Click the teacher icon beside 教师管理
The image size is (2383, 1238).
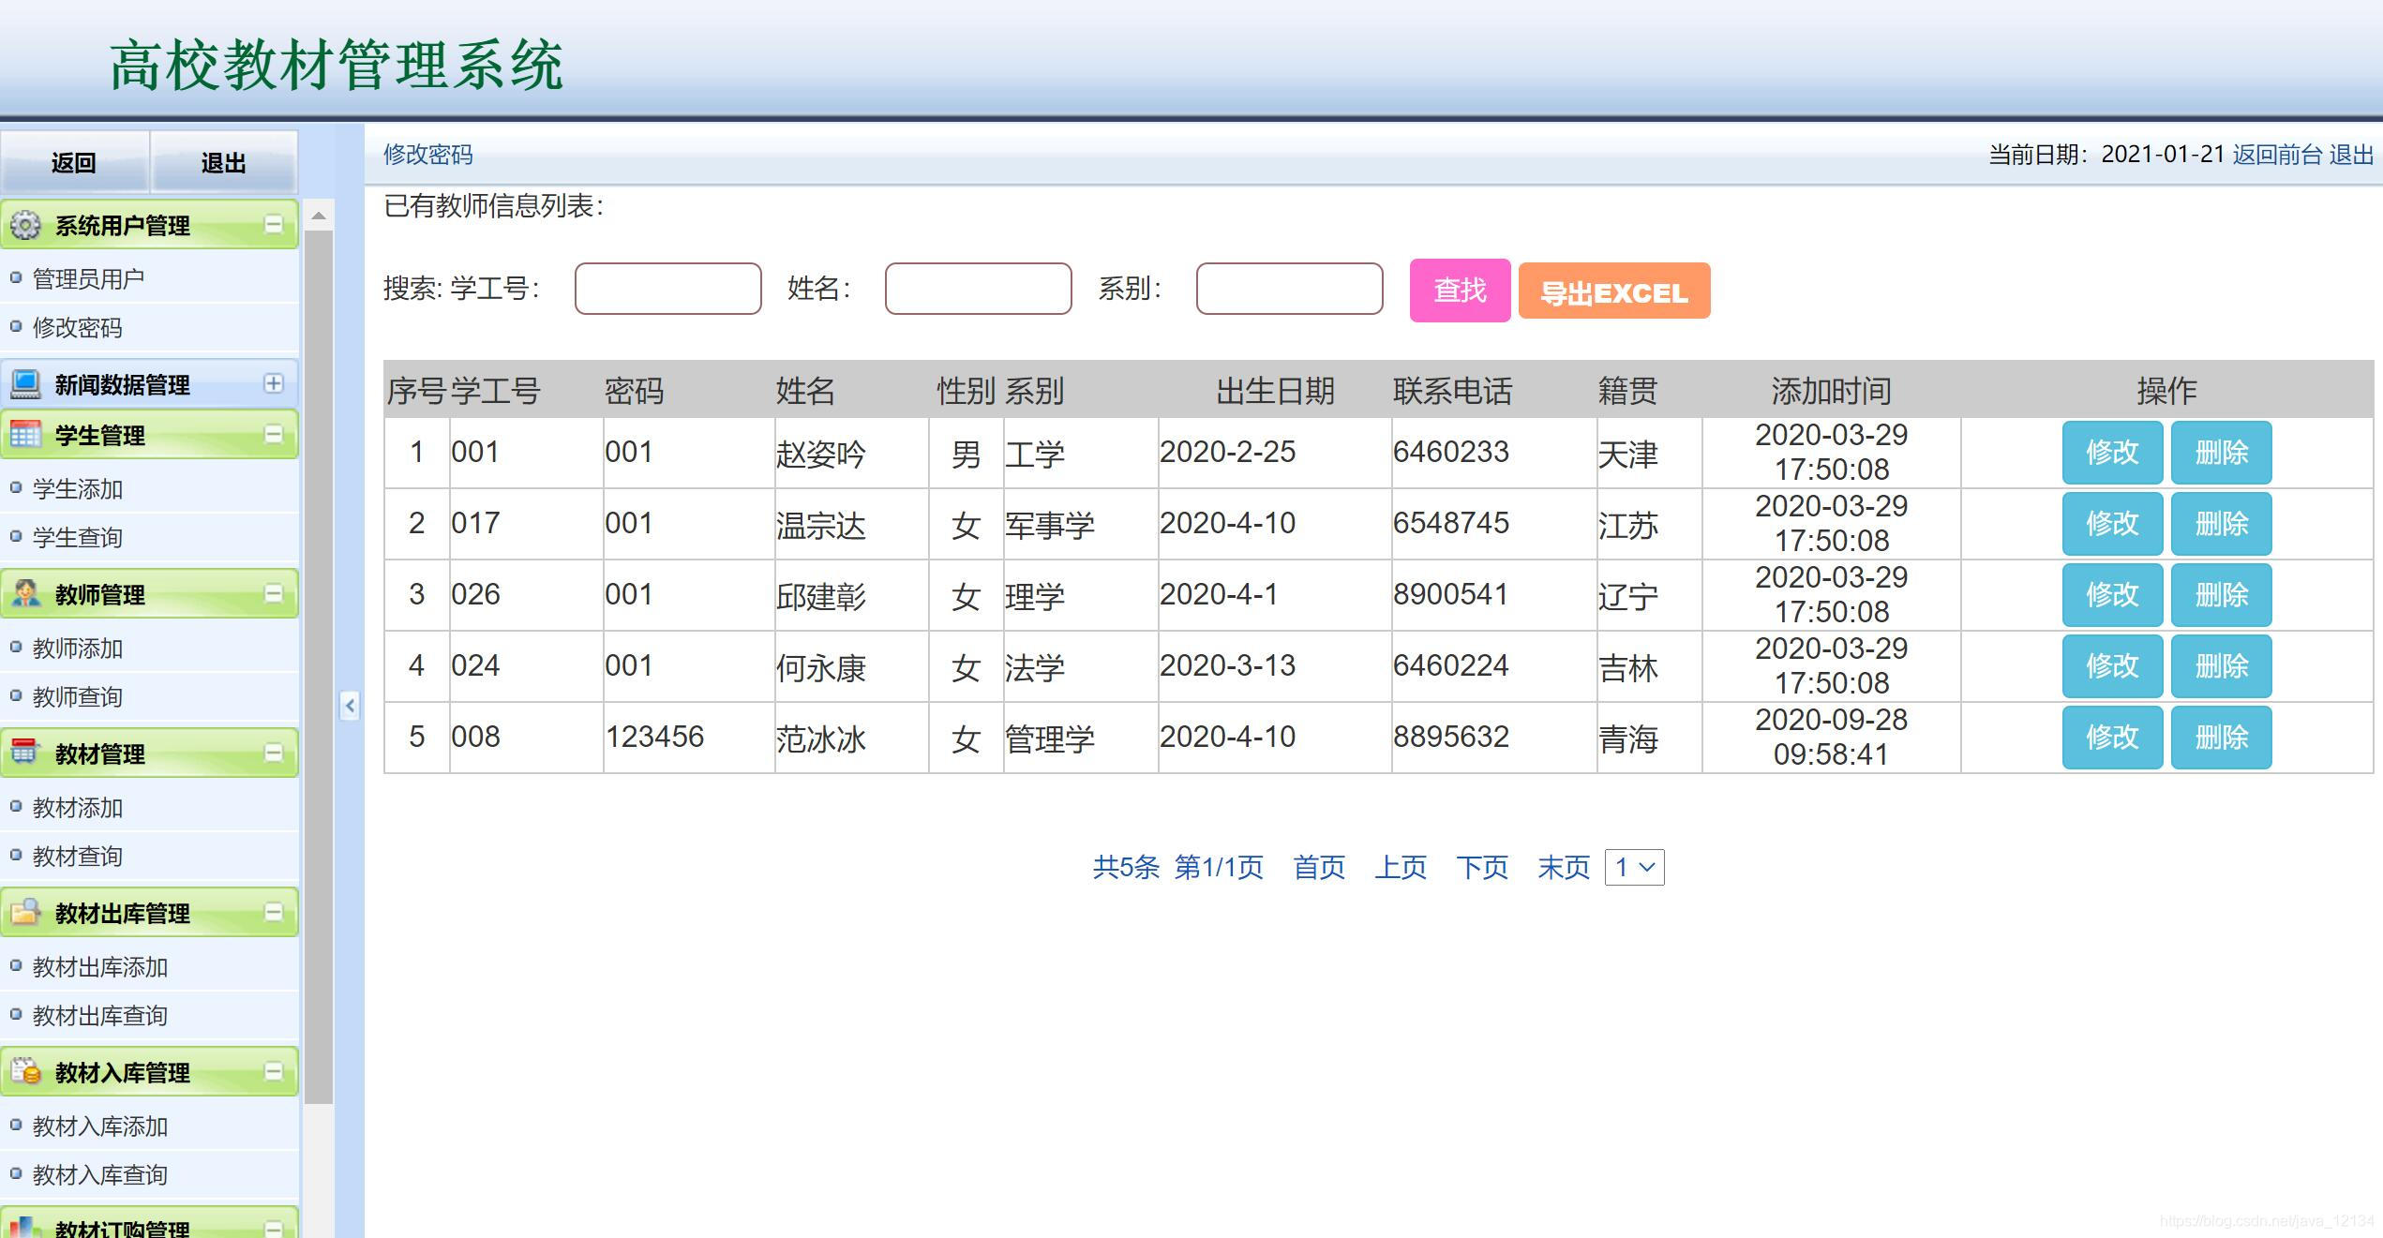click(x=25, y=594)
